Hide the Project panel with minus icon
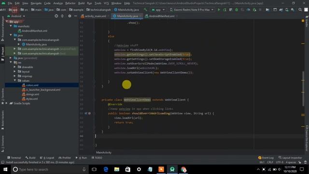The image size is (309, 174). [75, 16]
